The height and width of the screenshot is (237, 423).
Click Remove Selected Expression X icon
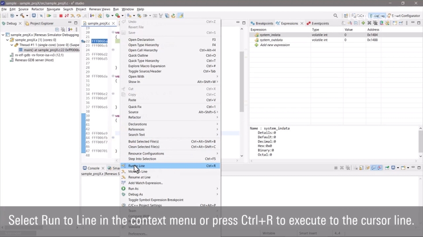coord(369,23)
